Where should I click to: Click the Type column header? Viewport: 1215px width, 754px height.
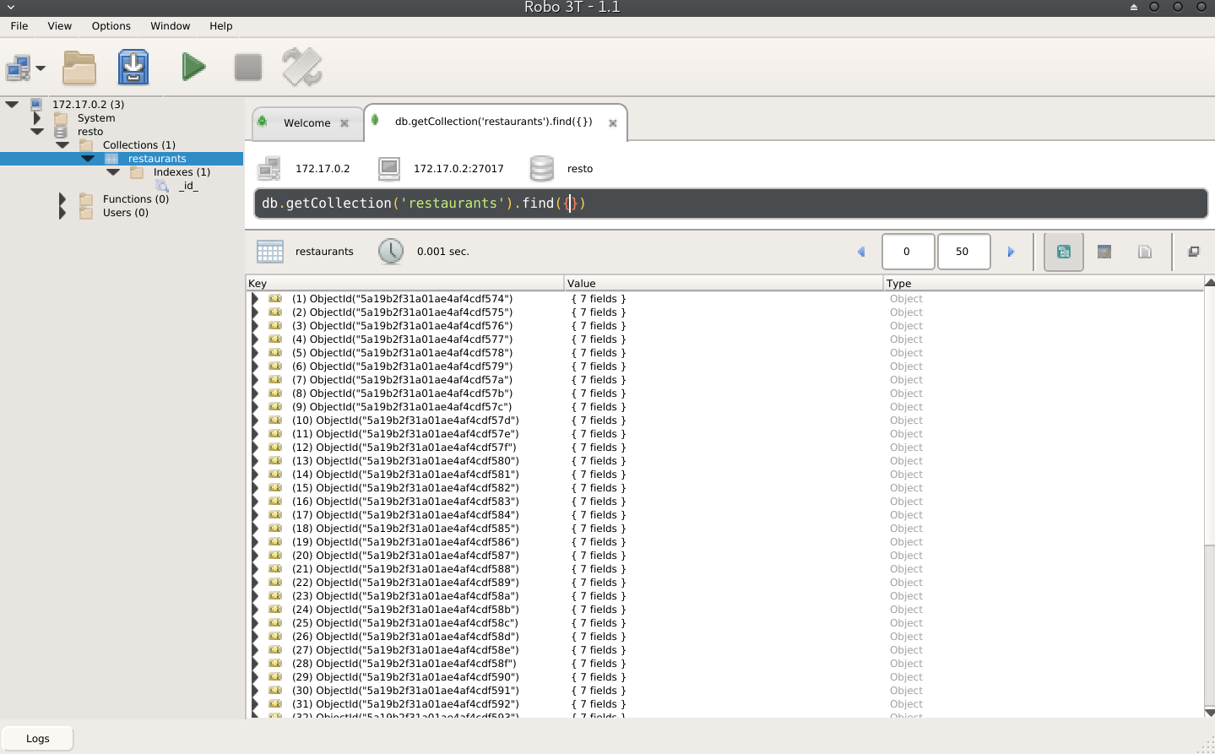(x=1044, y=284)
